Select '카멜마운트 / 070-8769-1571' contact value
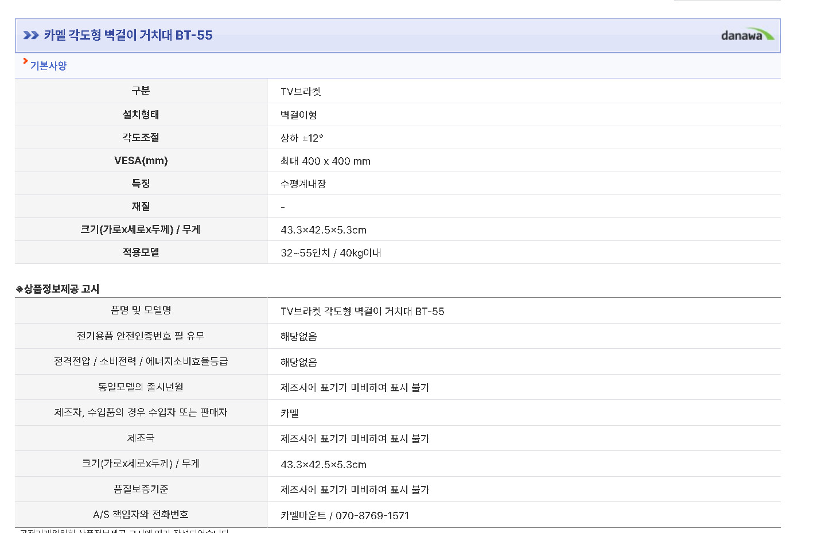The height and width of the screenshot is (533, 829). click(345, 515)
